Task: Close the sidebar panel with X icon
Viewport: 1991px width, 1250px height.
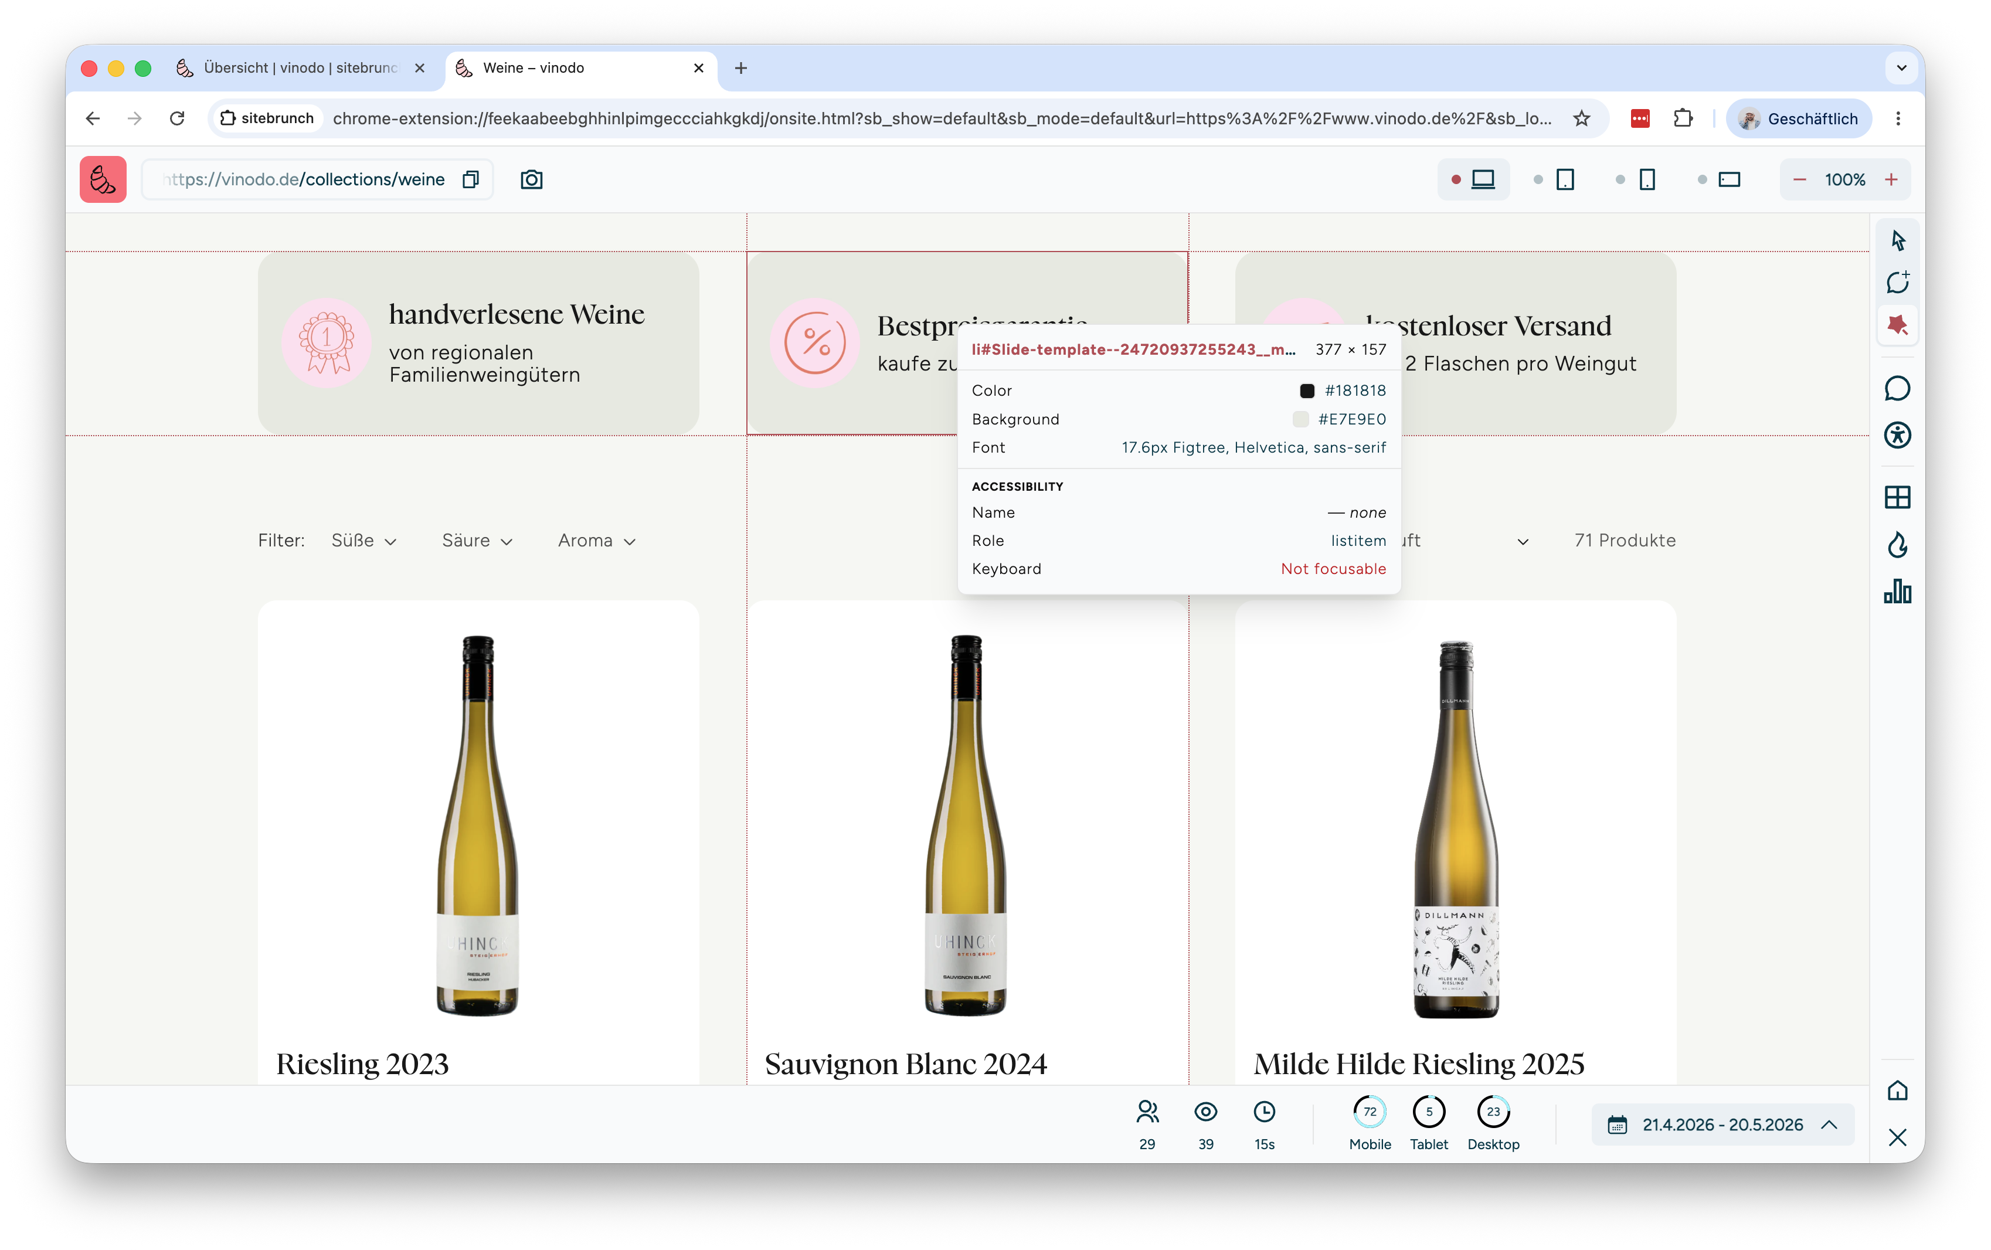Action: click(1898, 1137)
